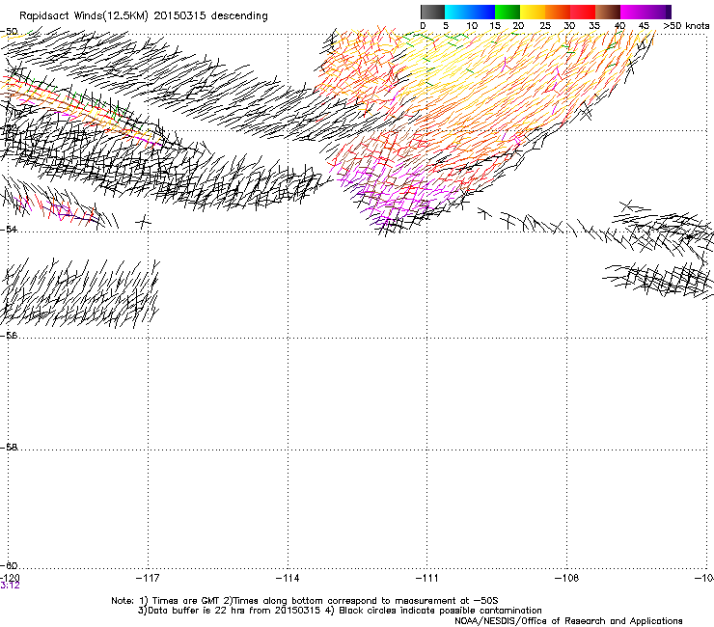Click the '45' label under the color bar
Viewport: 714px width, 627px height.
[x=644, y=26]
